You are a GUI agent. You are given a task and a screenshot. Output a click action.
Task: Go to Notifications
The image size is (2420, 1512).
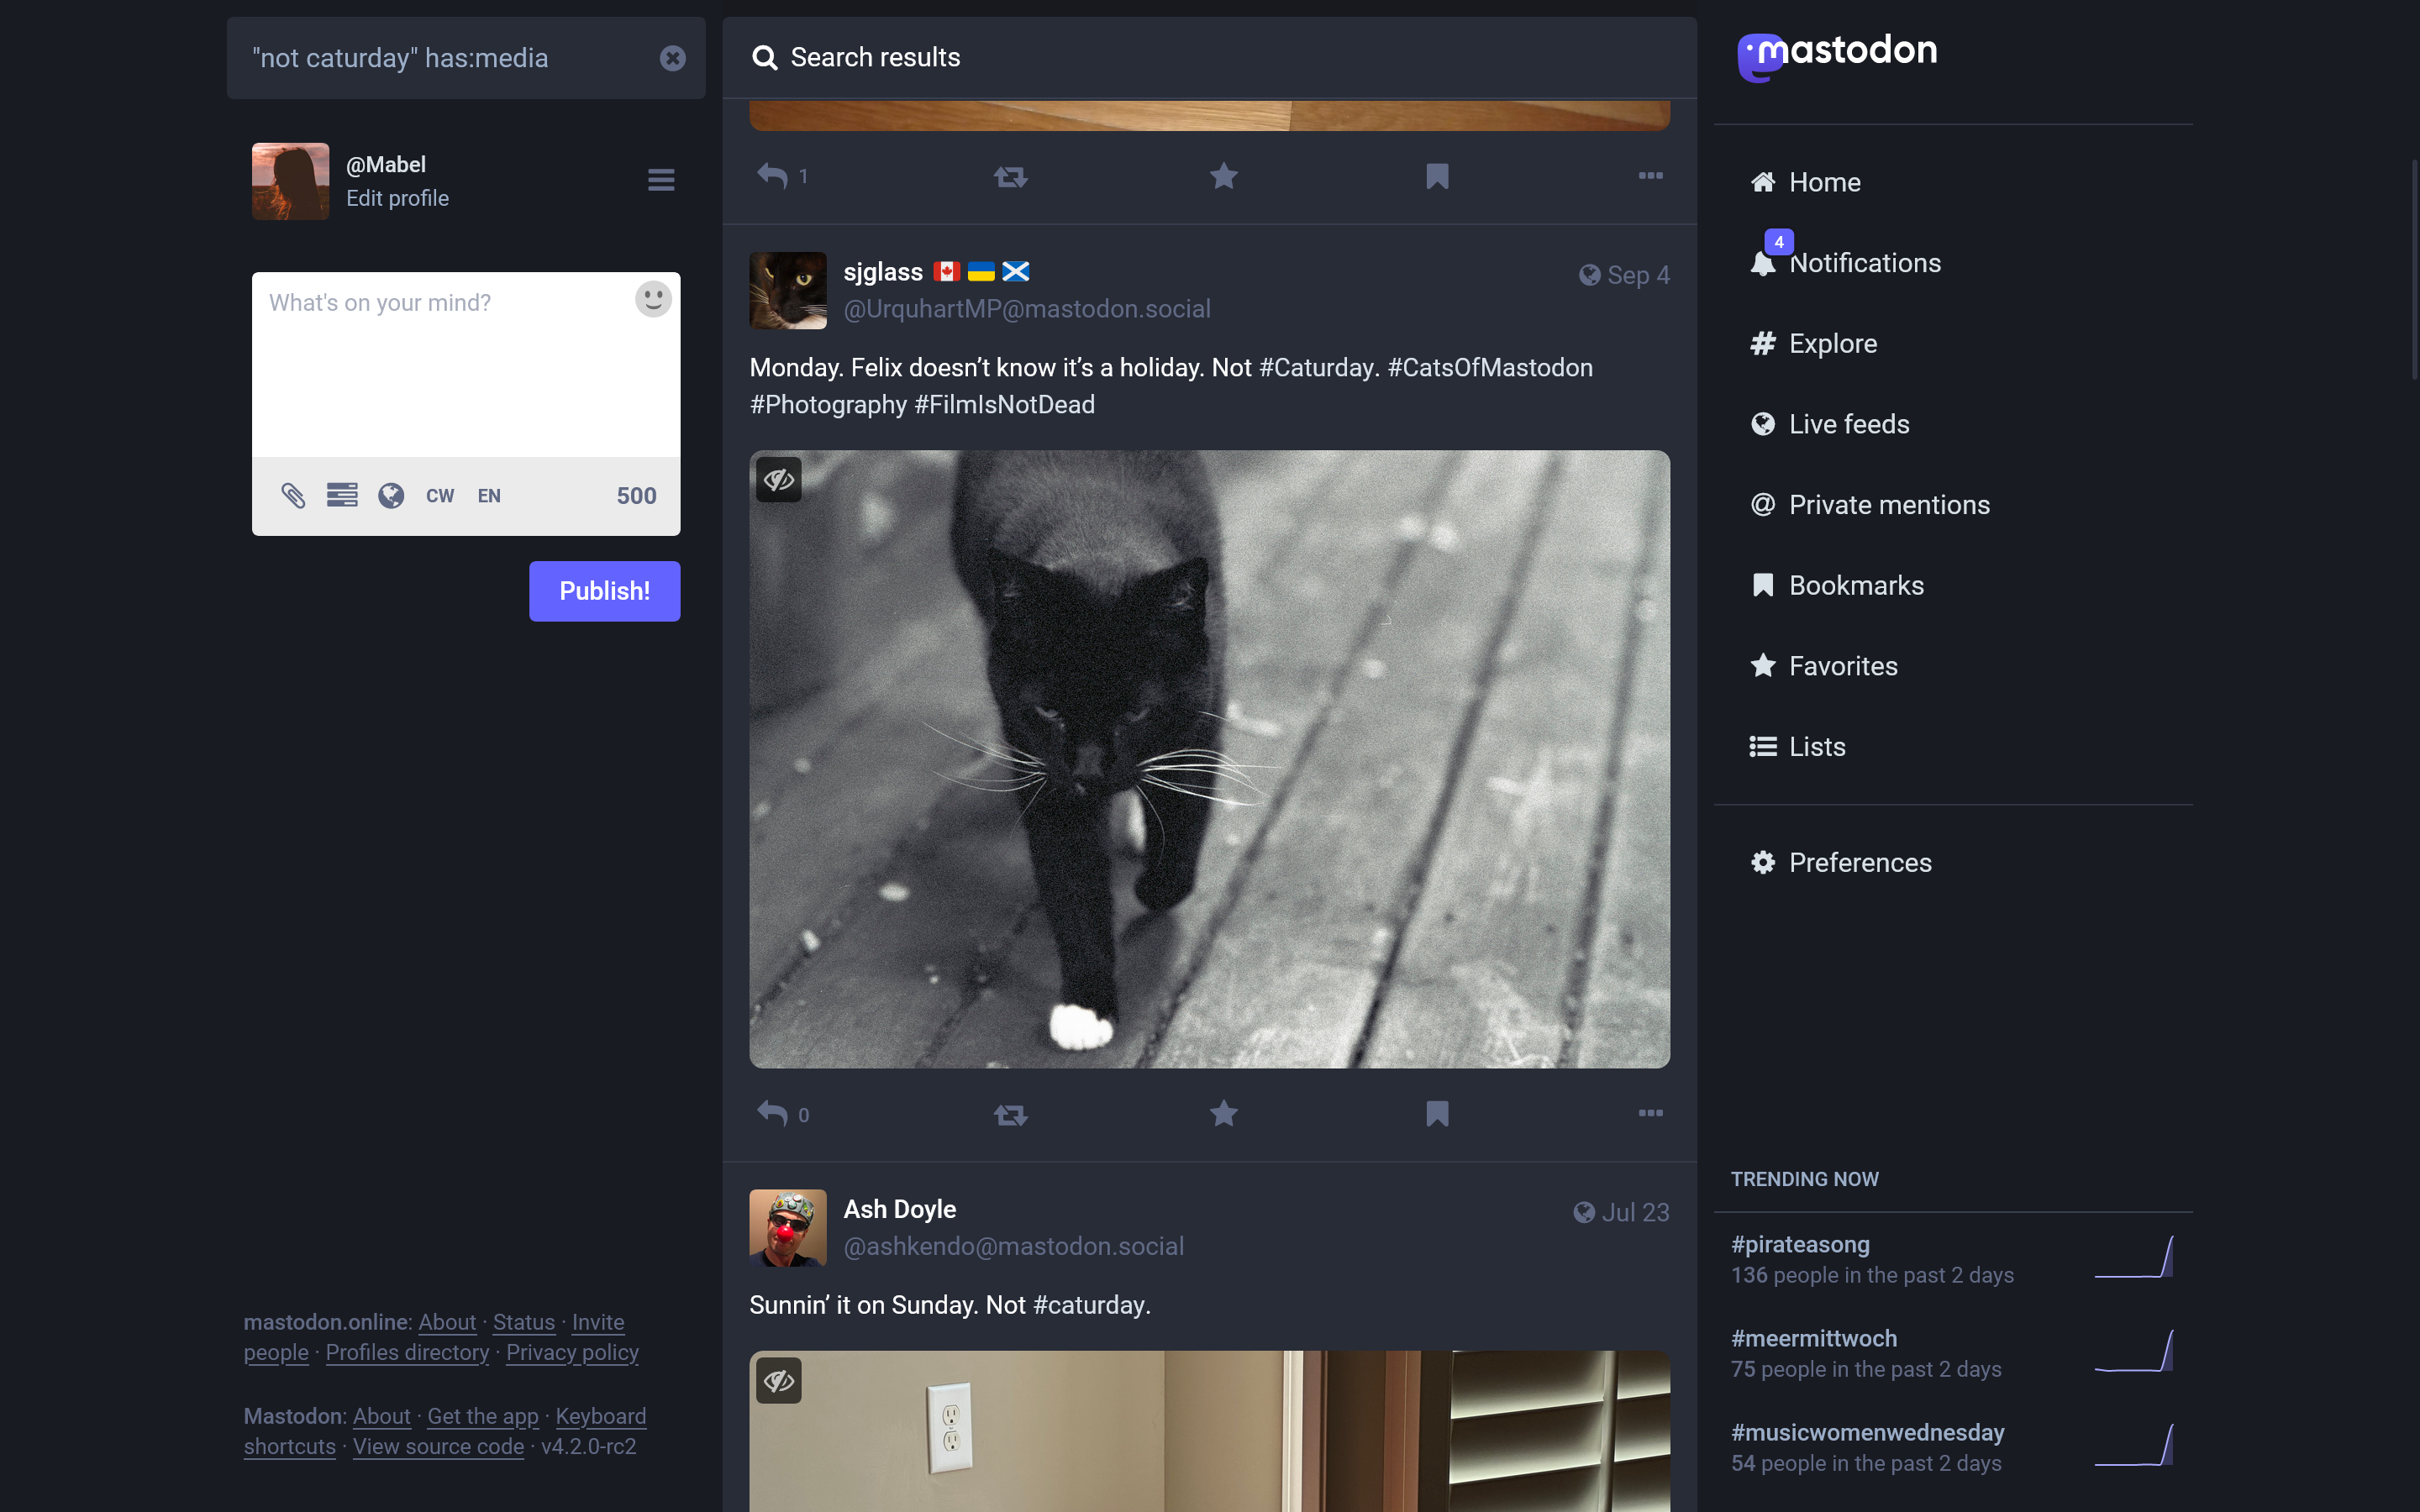(1864, 263)
